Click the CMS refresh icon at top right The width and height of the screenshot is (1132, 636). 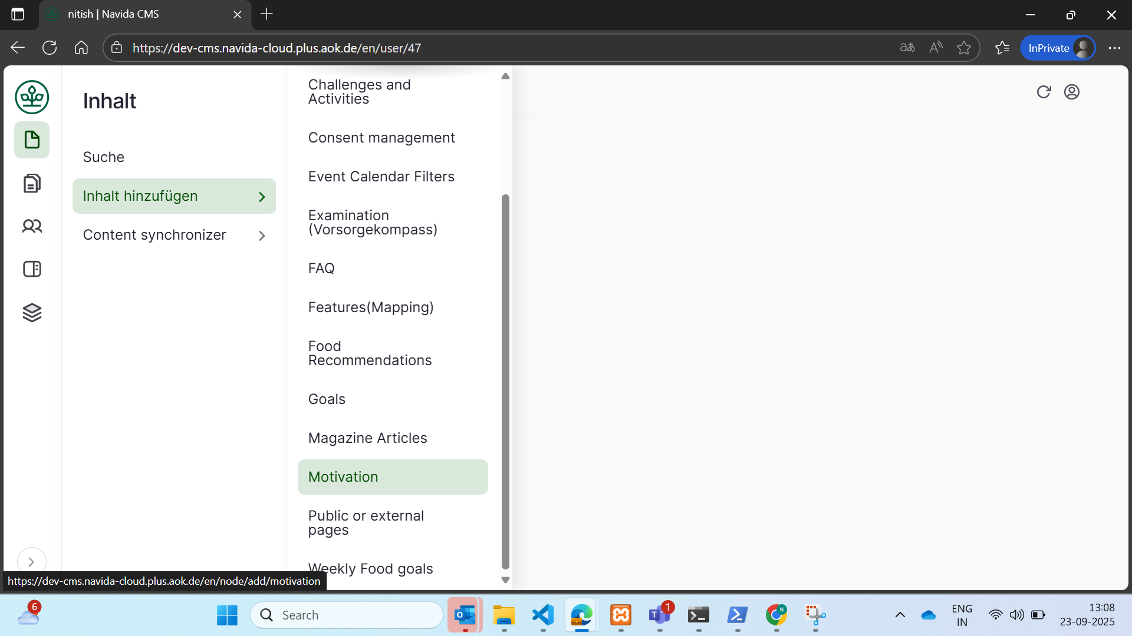tap(1044, 92)
